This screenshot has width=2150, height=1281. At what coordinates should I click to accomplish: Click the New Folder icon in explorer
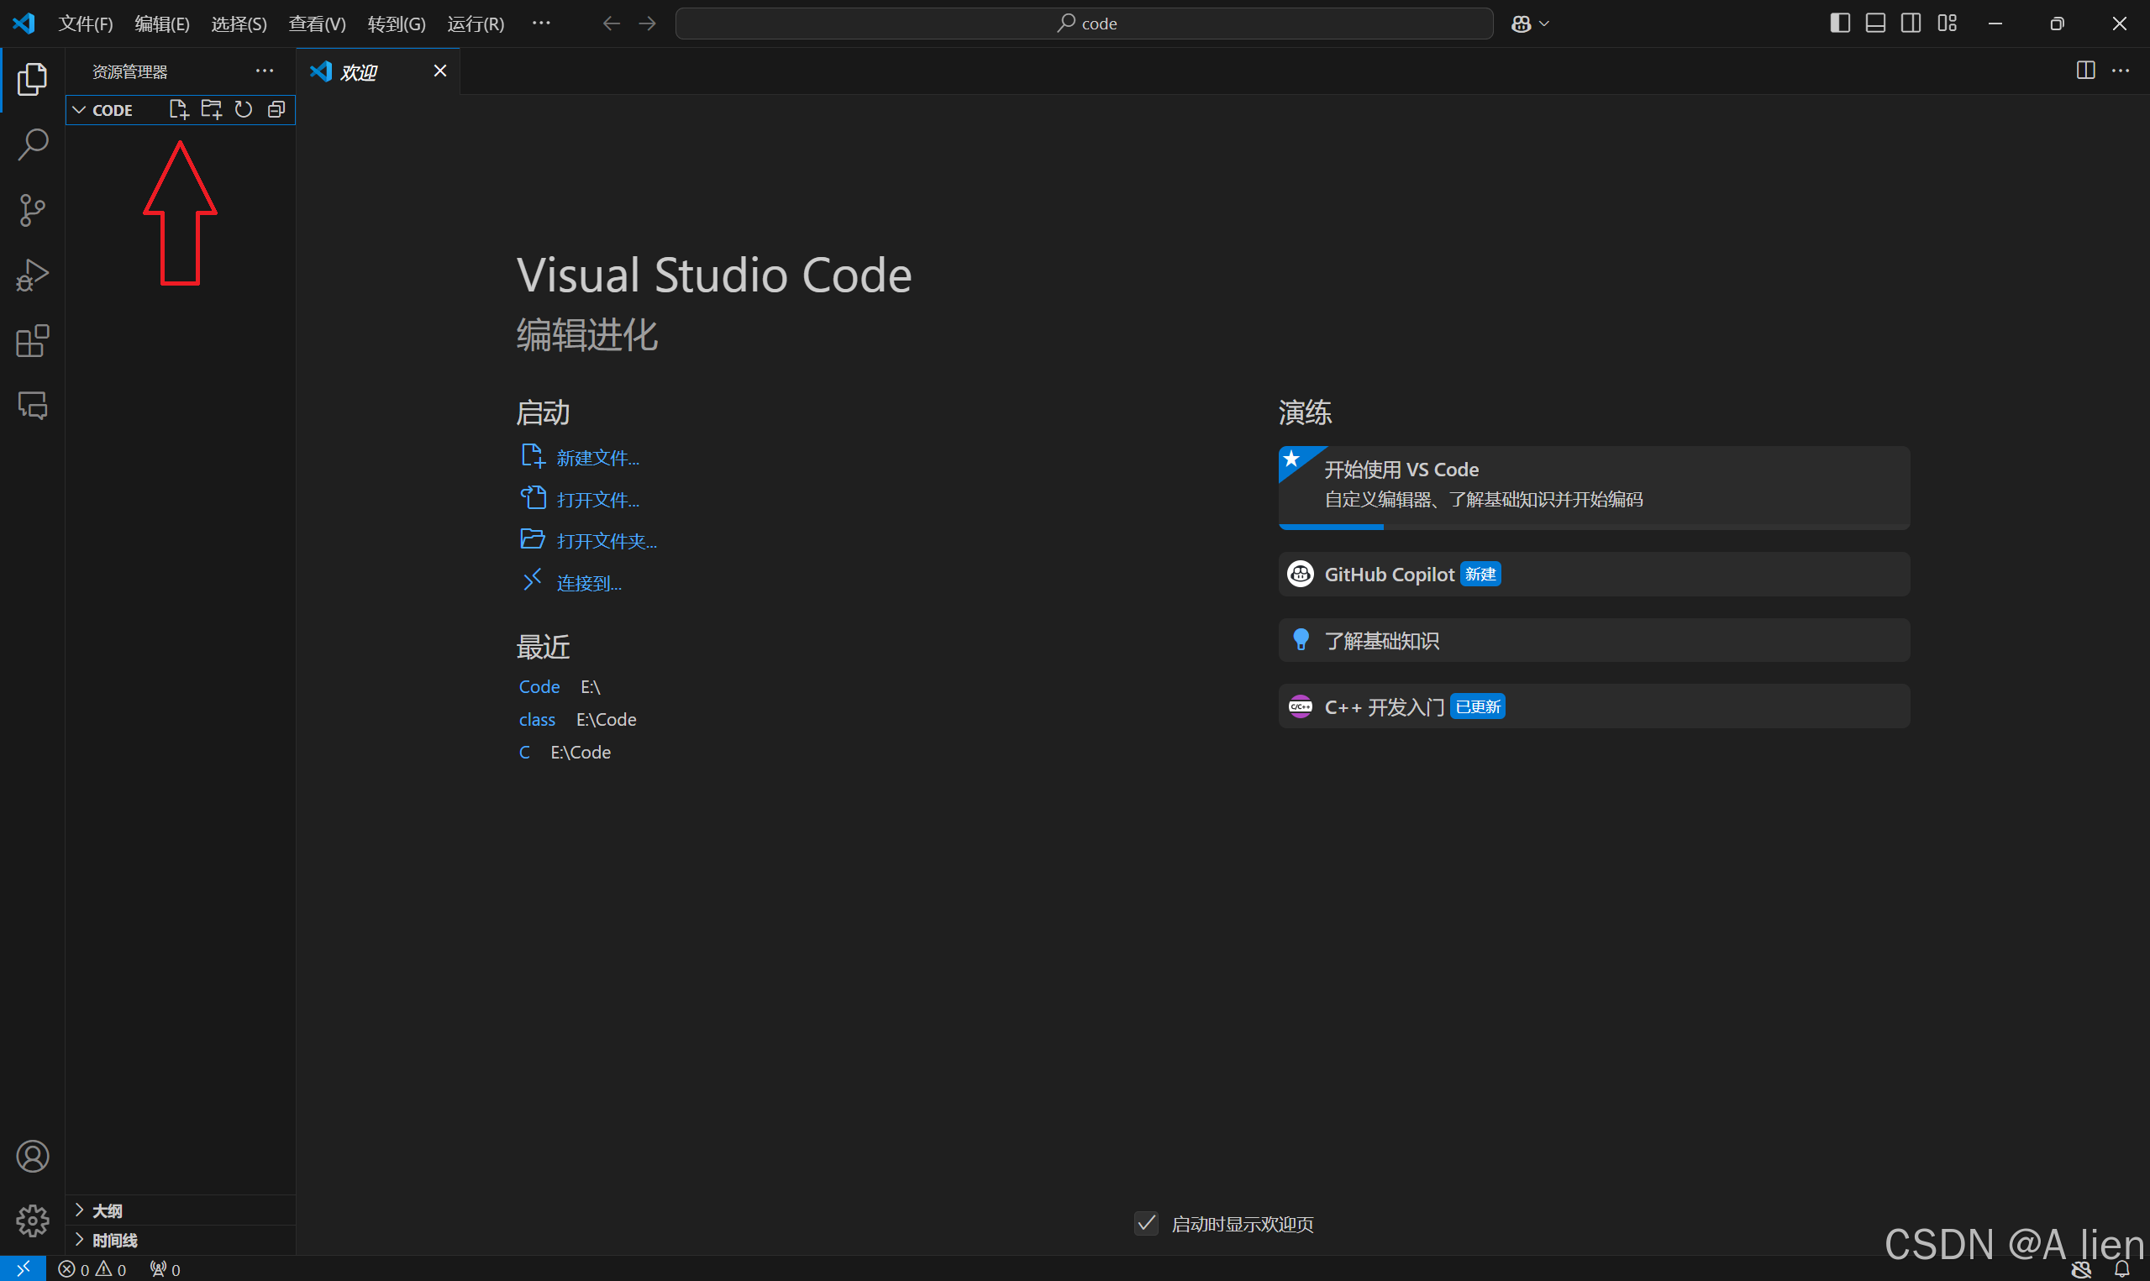click(x=212, y=110)
